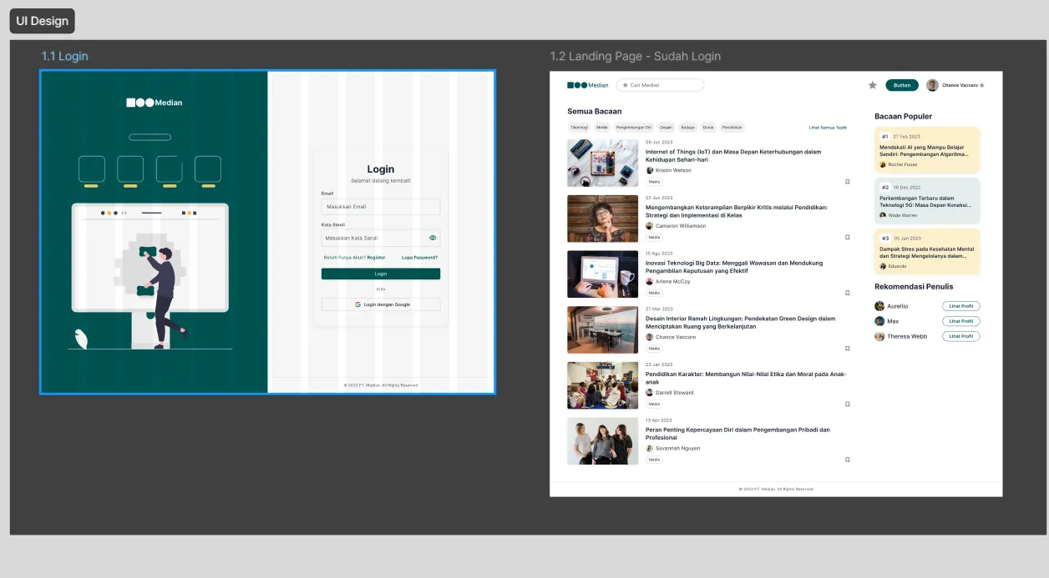The width and height of the screenshot is (1049, 578).
Task: Click Lihat Profil for Max
Action: (x=960, y=321)
